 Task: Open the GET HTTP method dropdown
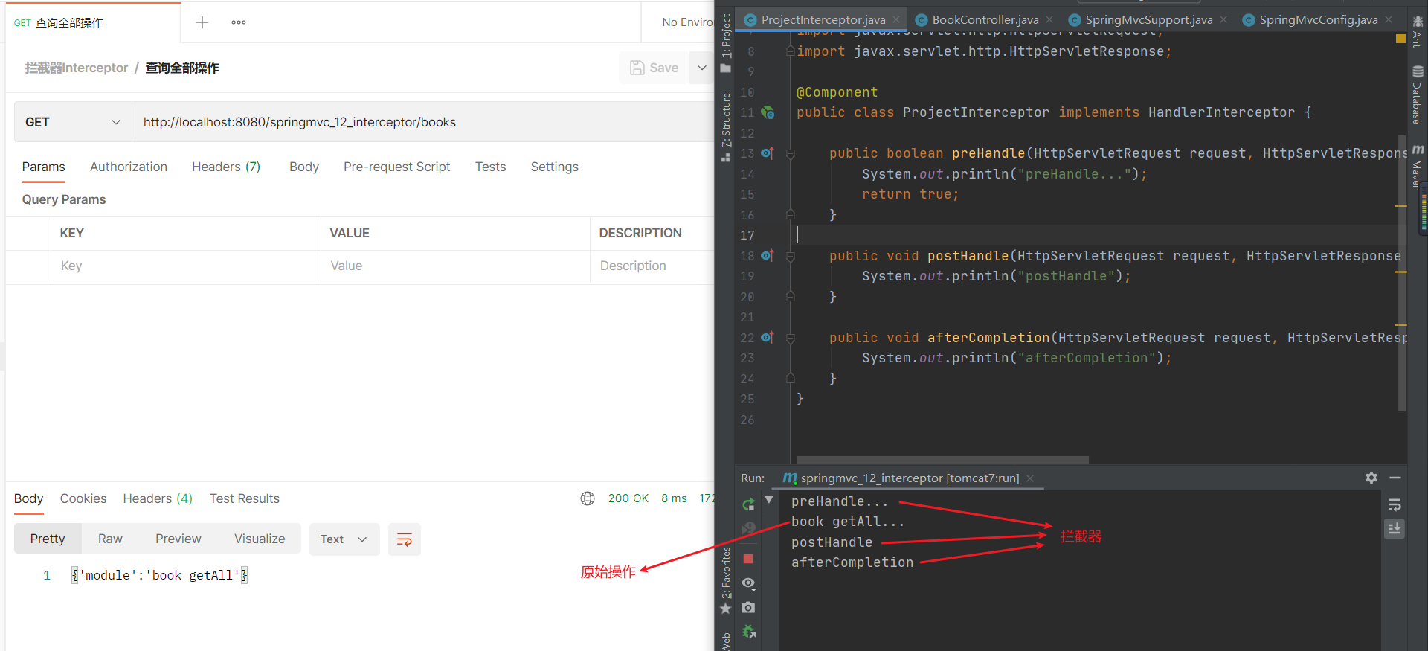[x=73, y=122]
